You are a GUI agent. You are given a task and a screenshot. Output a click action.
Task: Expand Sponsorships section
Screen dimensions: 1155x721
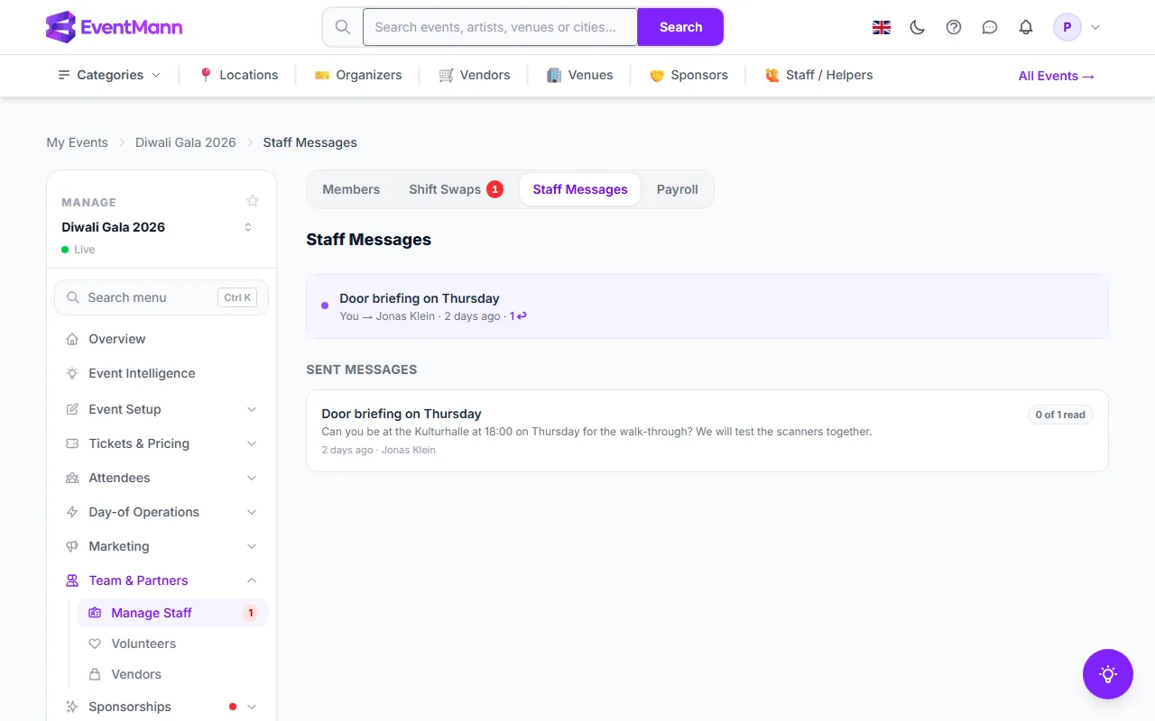click(162, 707)
